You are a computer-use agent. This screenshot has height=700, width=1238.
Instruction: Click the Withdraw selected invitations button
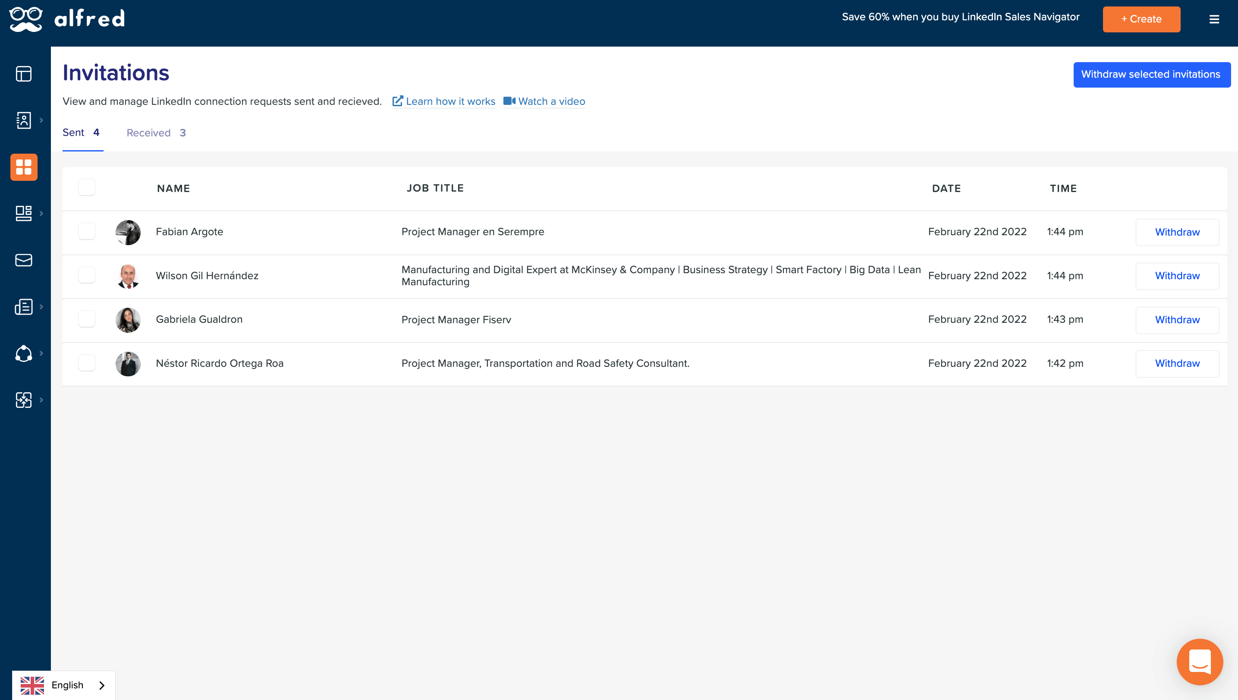(x=1151, y=75)
